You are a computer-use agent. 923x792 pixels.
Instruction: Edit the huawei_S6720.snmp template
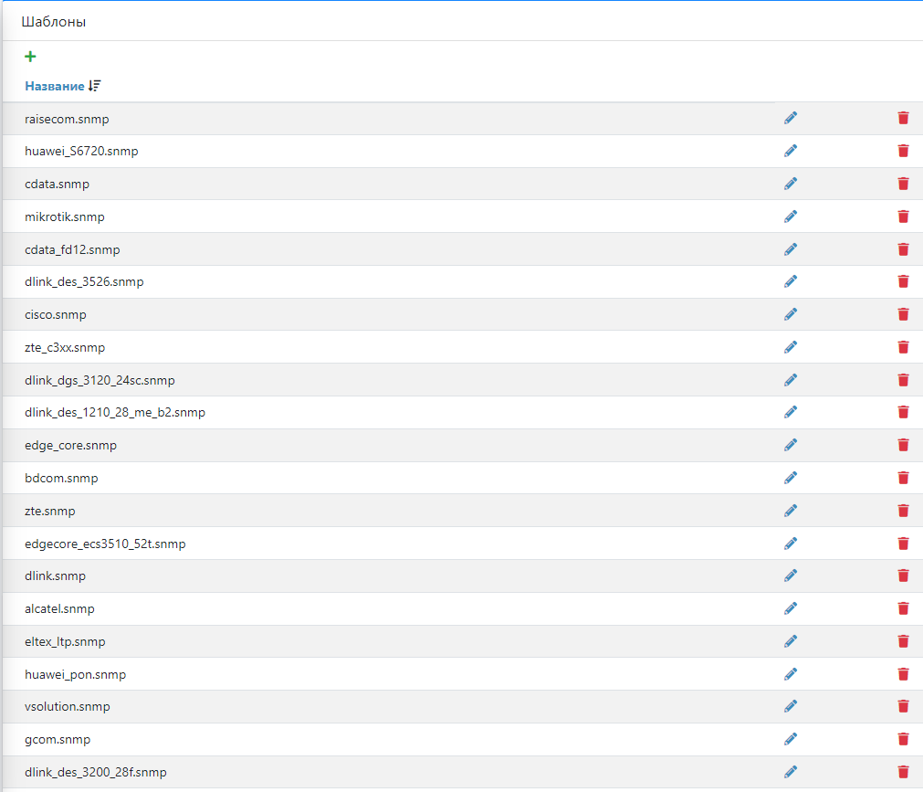tap(791, 151)
